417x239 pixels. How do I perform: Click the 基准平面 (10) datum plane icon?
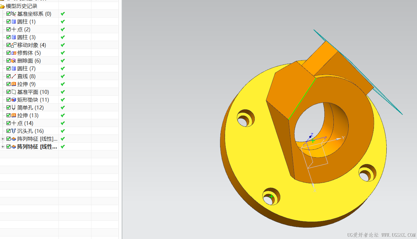pyautogui.click(x=14, y=92)
